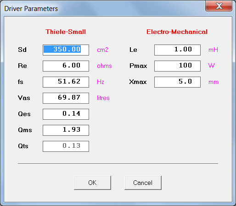Click the litres unit text
Image resolution: width=236 pixels, height=206 pixels.
point(103,98)
